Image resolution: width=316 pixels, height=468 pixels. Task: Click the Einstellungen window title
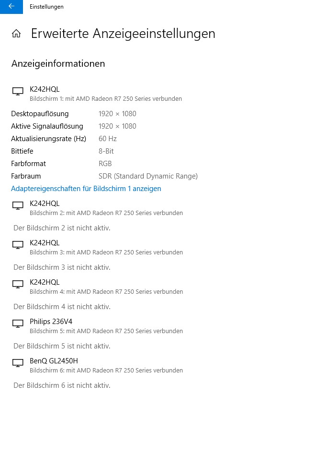(x=46, y=7)
